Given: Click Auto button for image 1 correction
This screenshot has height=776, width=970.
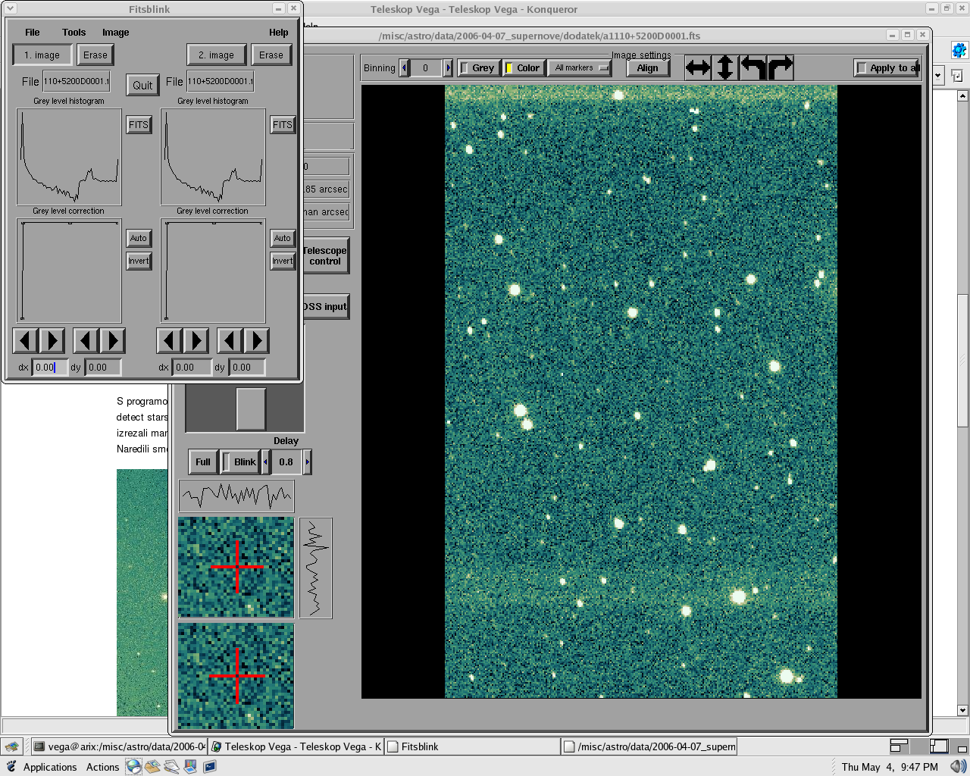Looking at the screenshot, I should point(139,238).
